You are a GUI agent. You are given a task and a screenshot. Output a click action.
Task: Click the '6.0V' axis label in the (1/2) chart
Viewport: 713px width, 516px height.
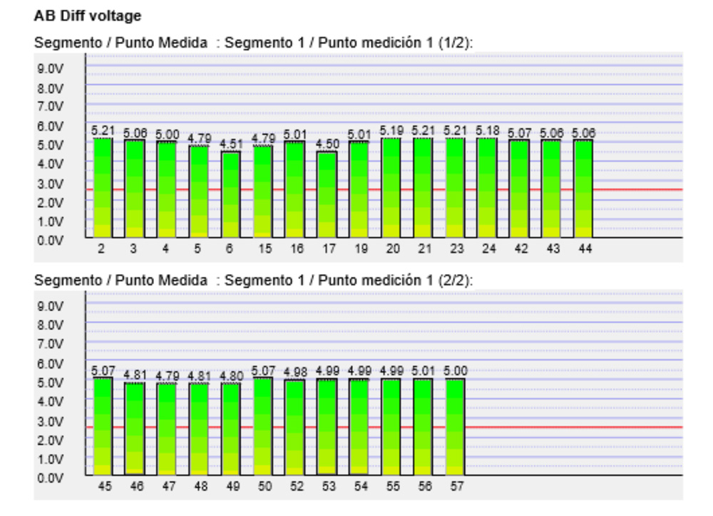(x=51, y=126)
